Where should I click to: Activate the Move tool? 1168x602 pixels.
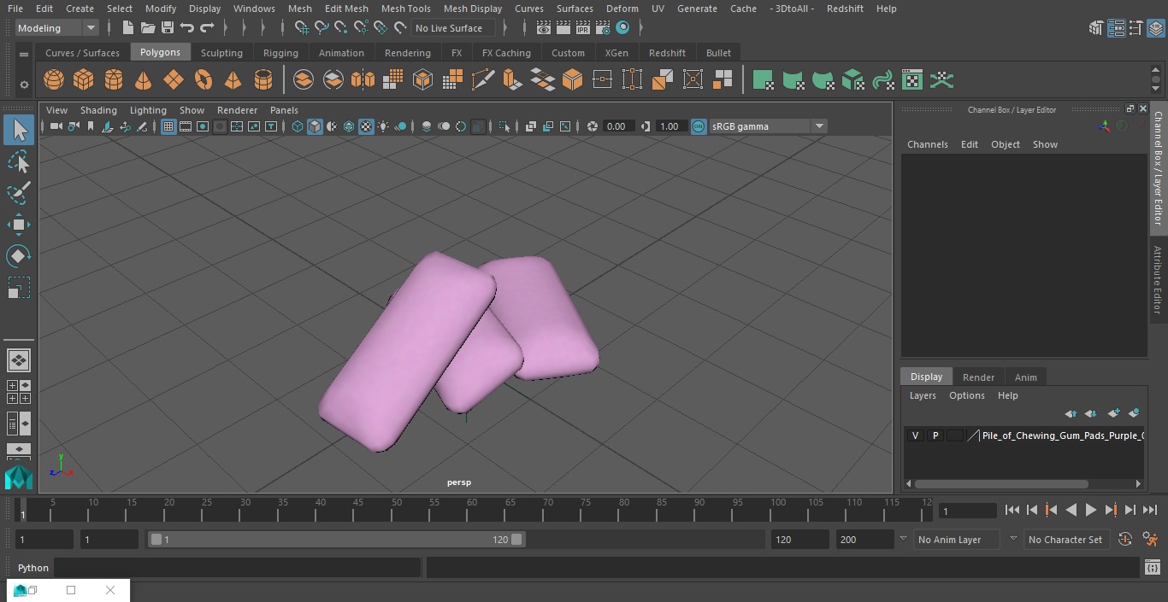point(19,225)
